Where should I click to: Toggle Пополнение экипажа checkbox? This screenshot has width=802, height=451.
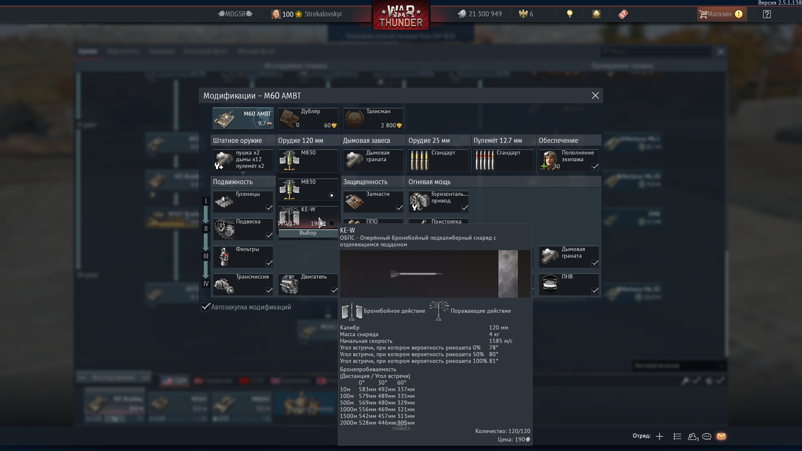595,167
